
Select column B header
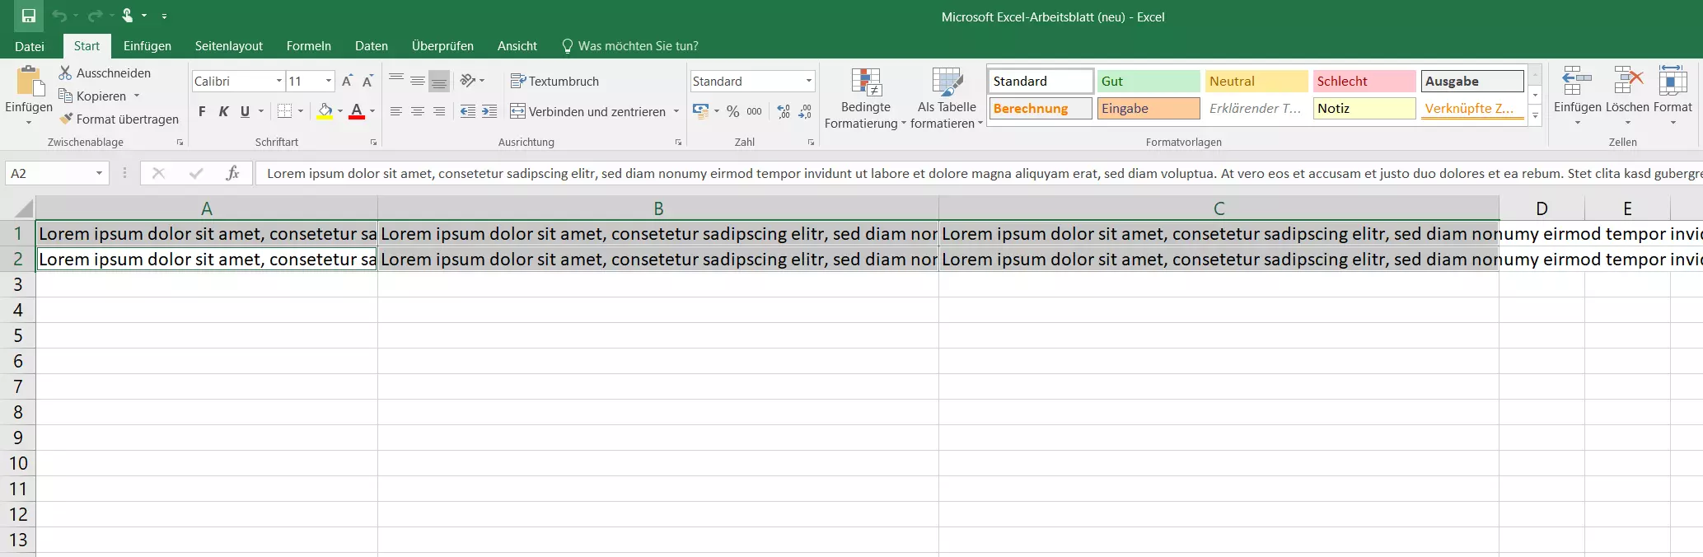658,208
